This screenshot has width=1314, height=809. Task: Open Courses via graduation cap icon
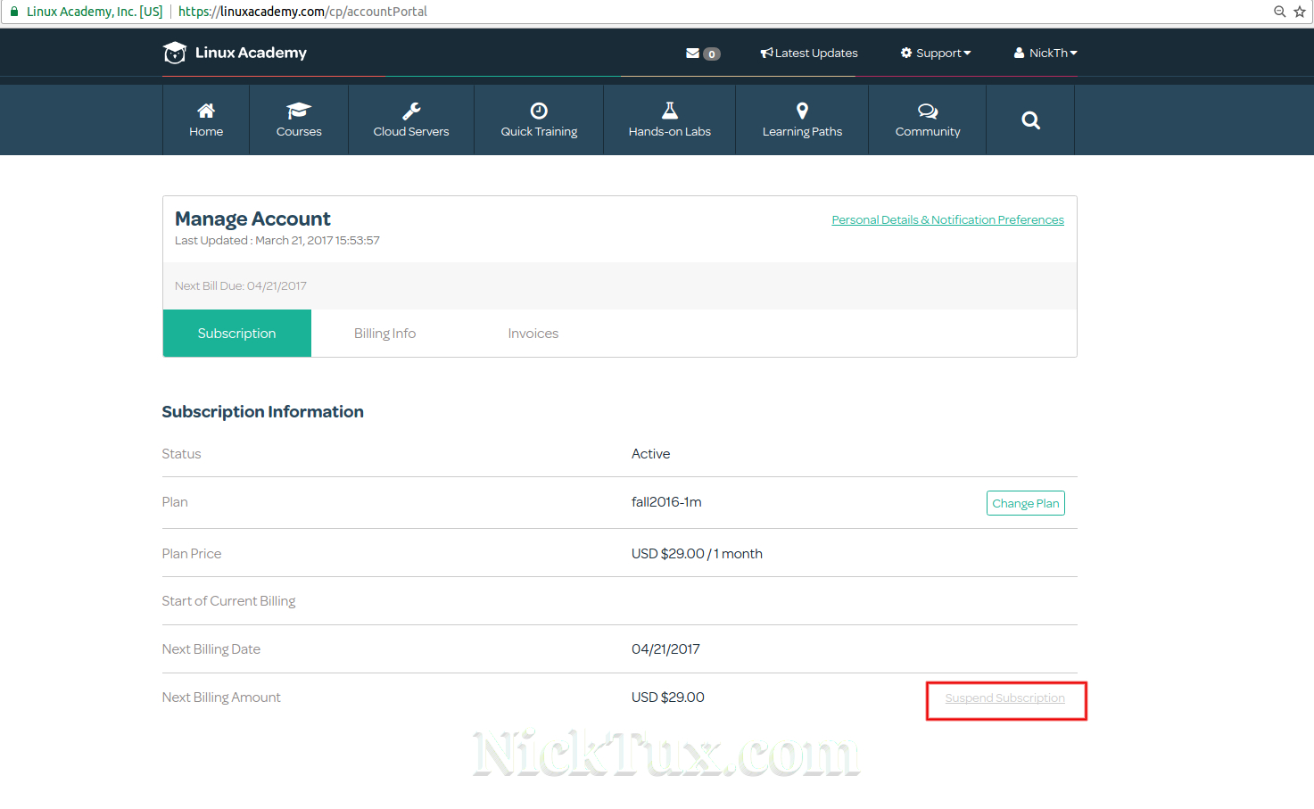coord(298,111)
